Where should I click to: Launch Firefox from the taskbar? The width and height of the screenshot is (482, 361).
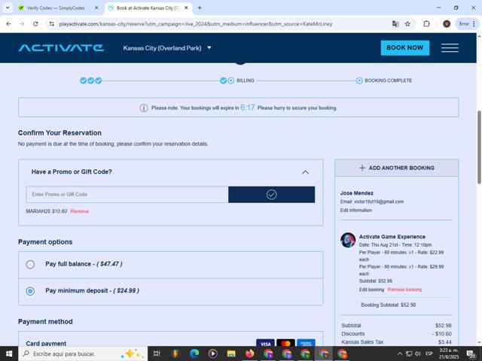click(249, 353)
